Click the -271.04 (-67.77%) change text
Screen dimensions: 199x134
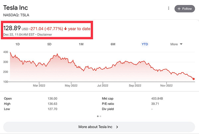[46, 29]
